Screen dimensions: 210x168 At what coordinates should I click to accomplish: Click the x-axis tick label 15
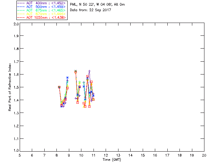point(143,155)
